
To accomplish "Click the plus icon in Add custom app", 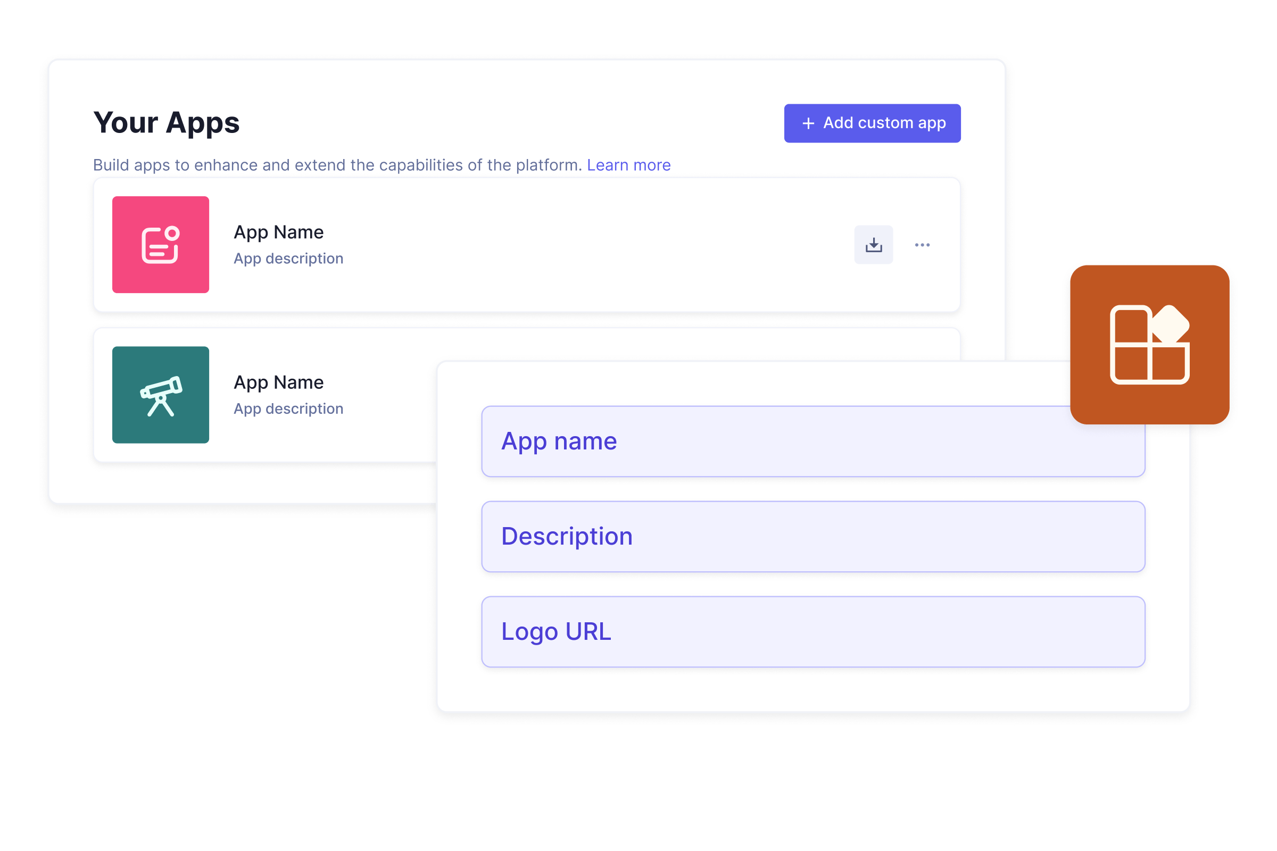I will click(808, 123).
